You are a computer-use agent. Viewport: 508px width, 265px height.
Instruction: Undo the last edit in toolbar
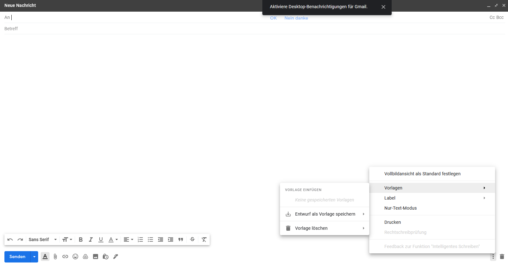click(x=10, y=240)
